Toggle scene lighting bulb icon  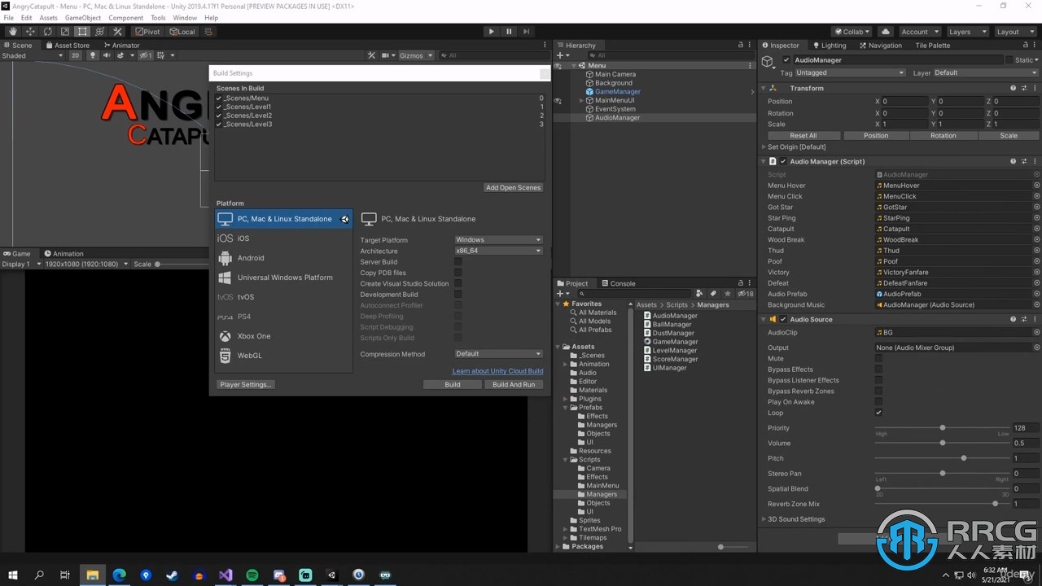93,55
